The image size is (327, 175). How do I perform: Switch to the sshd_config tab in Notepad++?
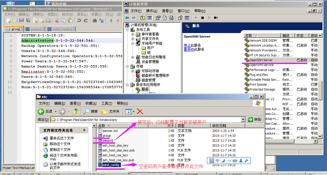click(61, 29)
